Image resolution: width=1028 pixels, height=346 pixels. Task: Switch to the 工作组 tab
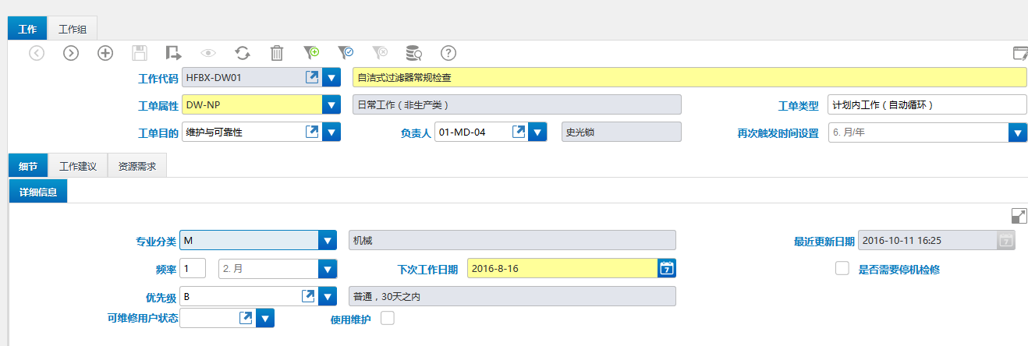point(73,29)
